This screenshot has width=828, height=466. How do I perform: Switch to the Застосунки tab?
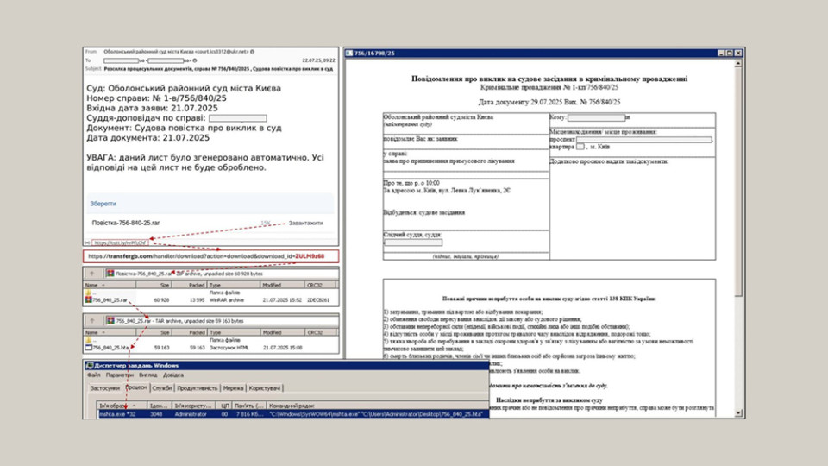pyautogui.click(x=105, y=387)
